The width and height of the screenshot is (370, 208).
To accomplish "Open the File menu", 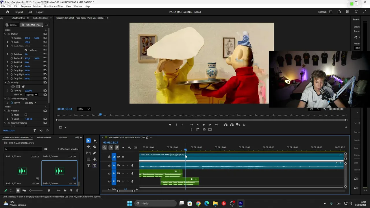I will pos(3,6).
